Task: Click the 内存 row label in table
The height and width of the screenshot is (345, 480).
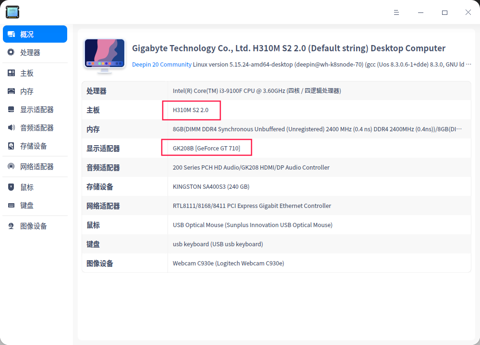Action: pos(93,129)
